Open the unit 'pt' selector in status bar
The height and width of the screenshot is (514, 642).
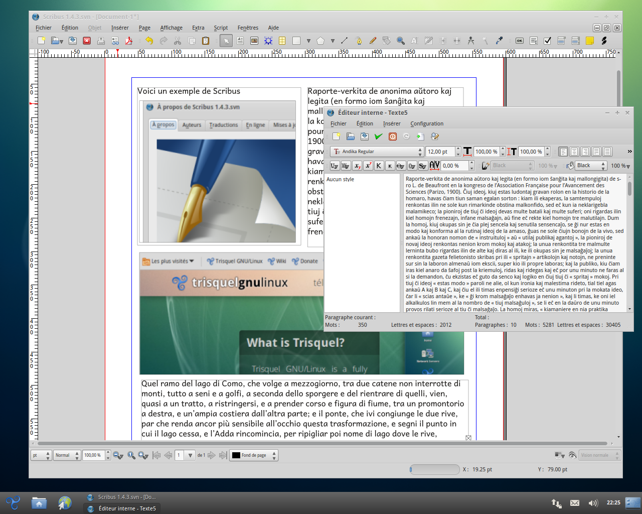point(41,455)
